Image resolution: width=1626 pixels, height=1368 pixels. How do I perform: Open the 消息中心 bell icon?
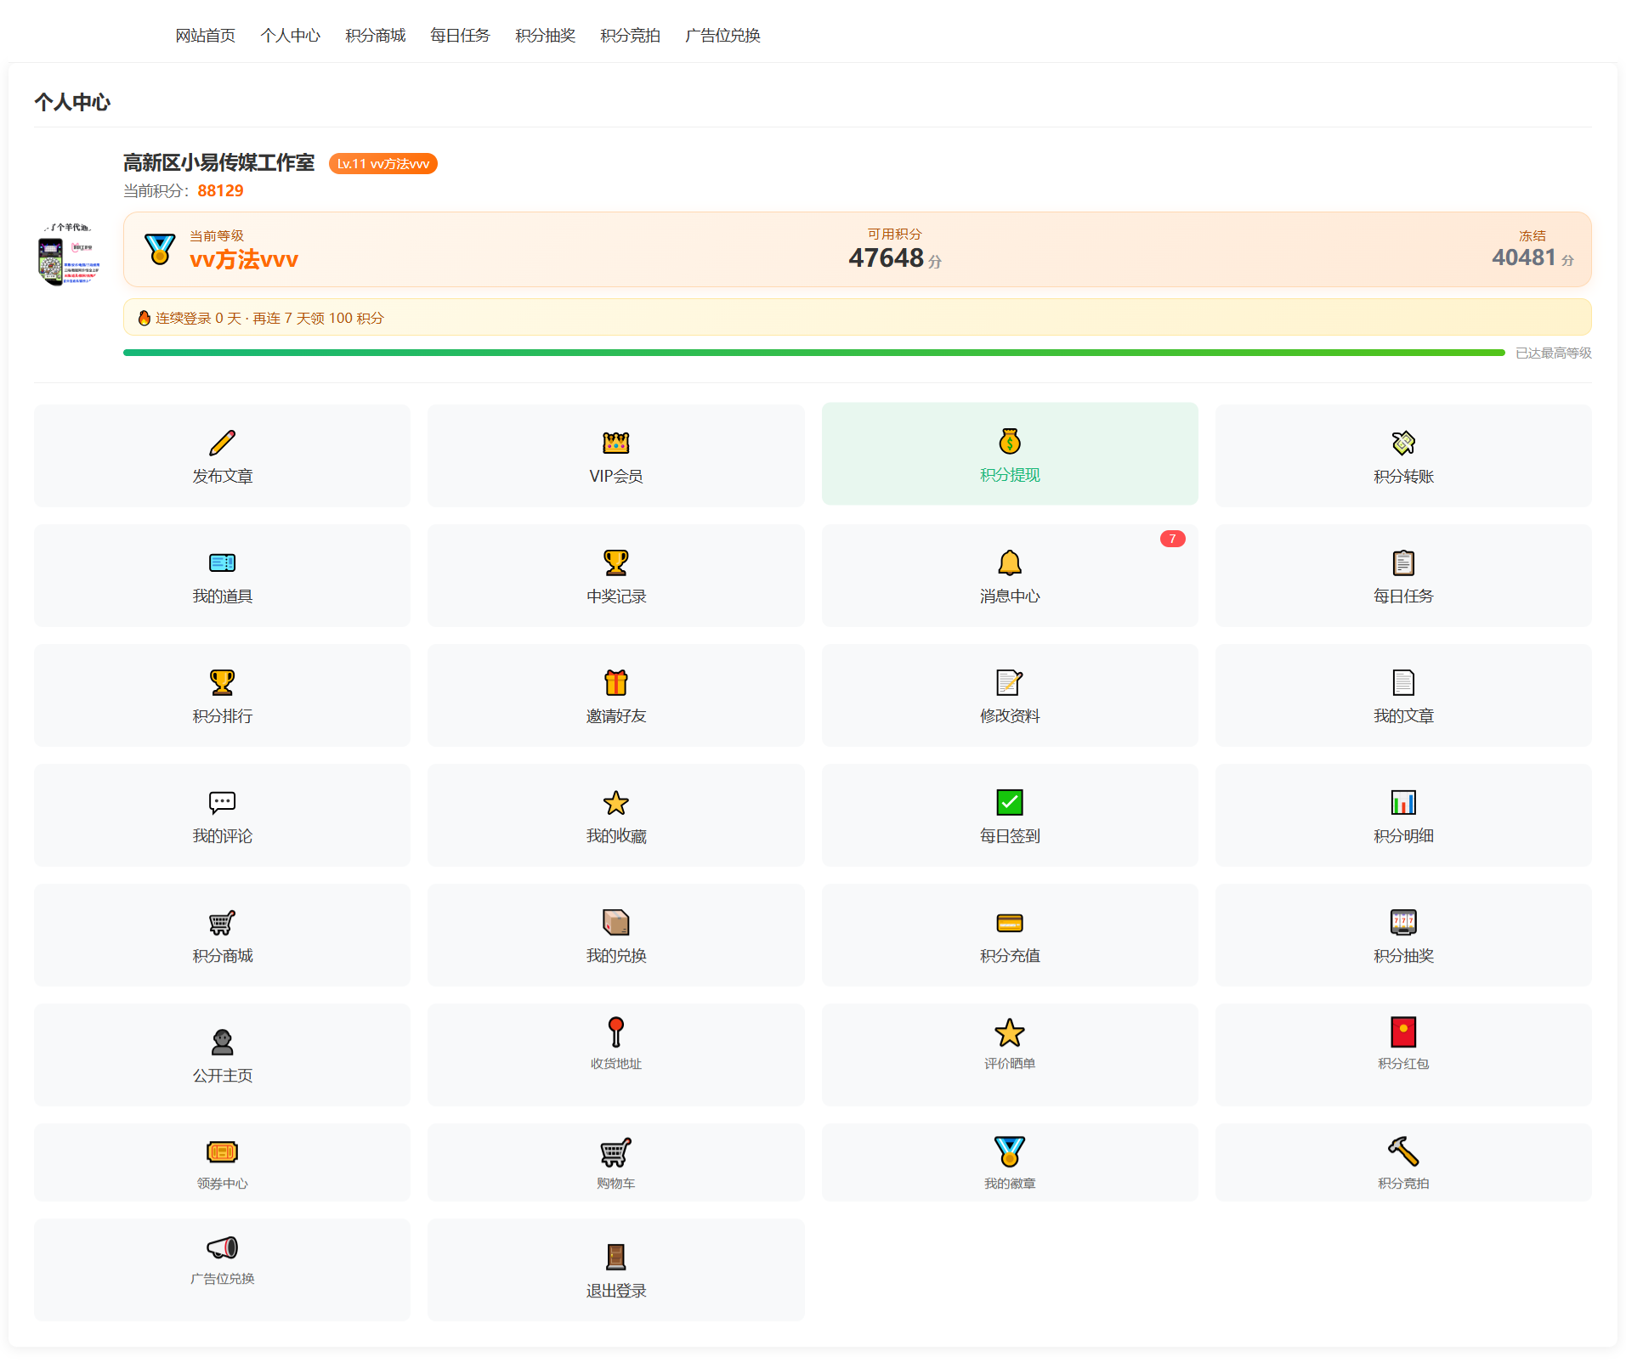tap(1010, 562)
